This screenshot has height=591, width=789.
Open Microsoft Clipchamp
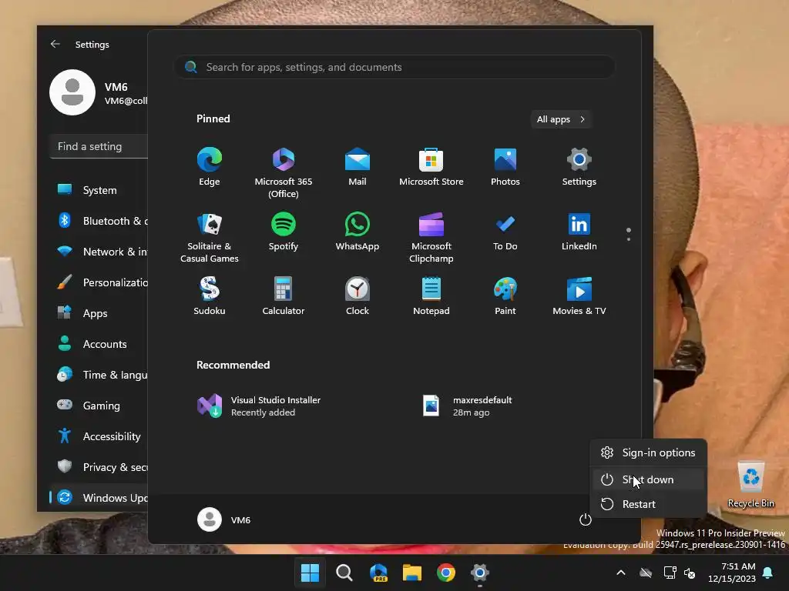(431, 237)
